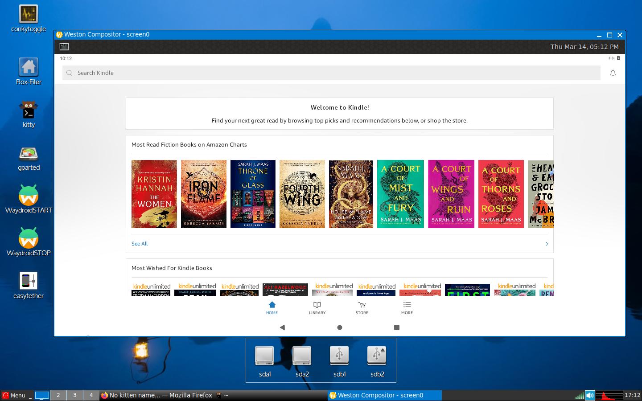Switch to workspace 4
642x401 pixels.
click(x=91, y=395)
